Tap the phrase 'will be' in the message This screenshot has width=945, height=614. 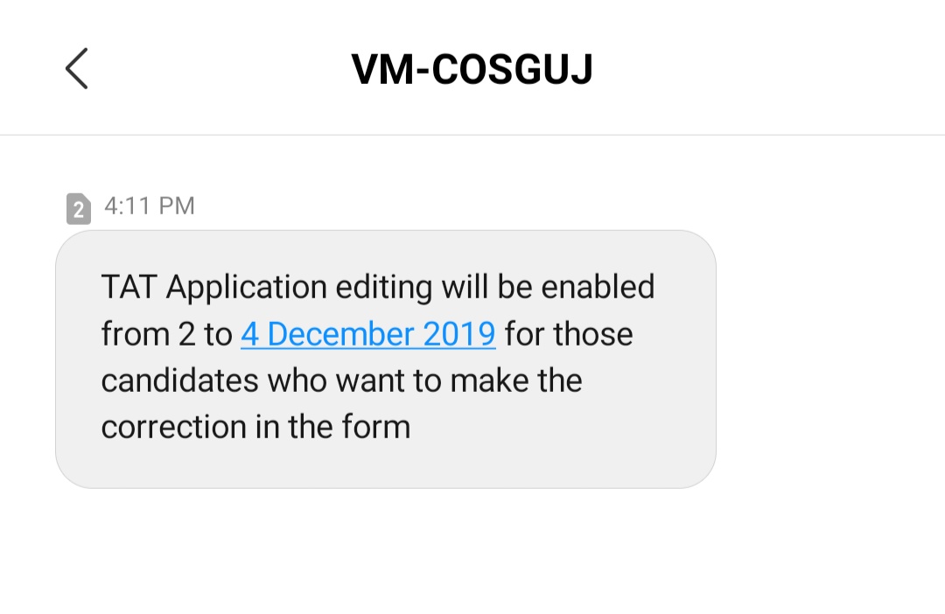coord(487,287)
